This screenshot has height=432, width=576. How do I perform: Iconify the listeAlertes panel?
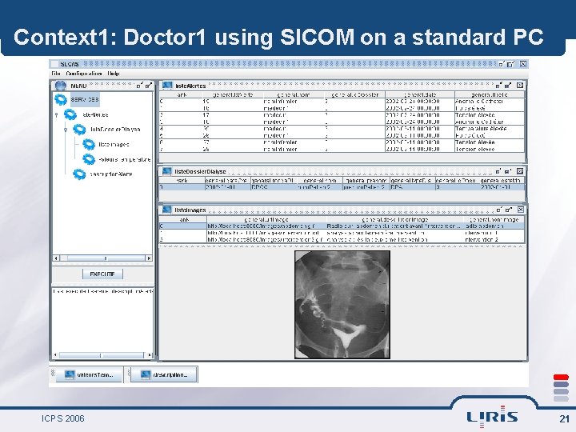click(498, 86)
